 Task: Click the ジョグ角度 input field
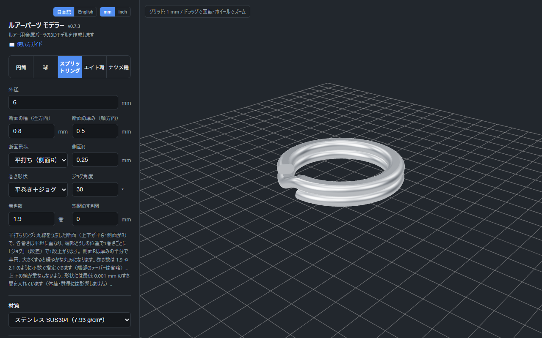95,189
